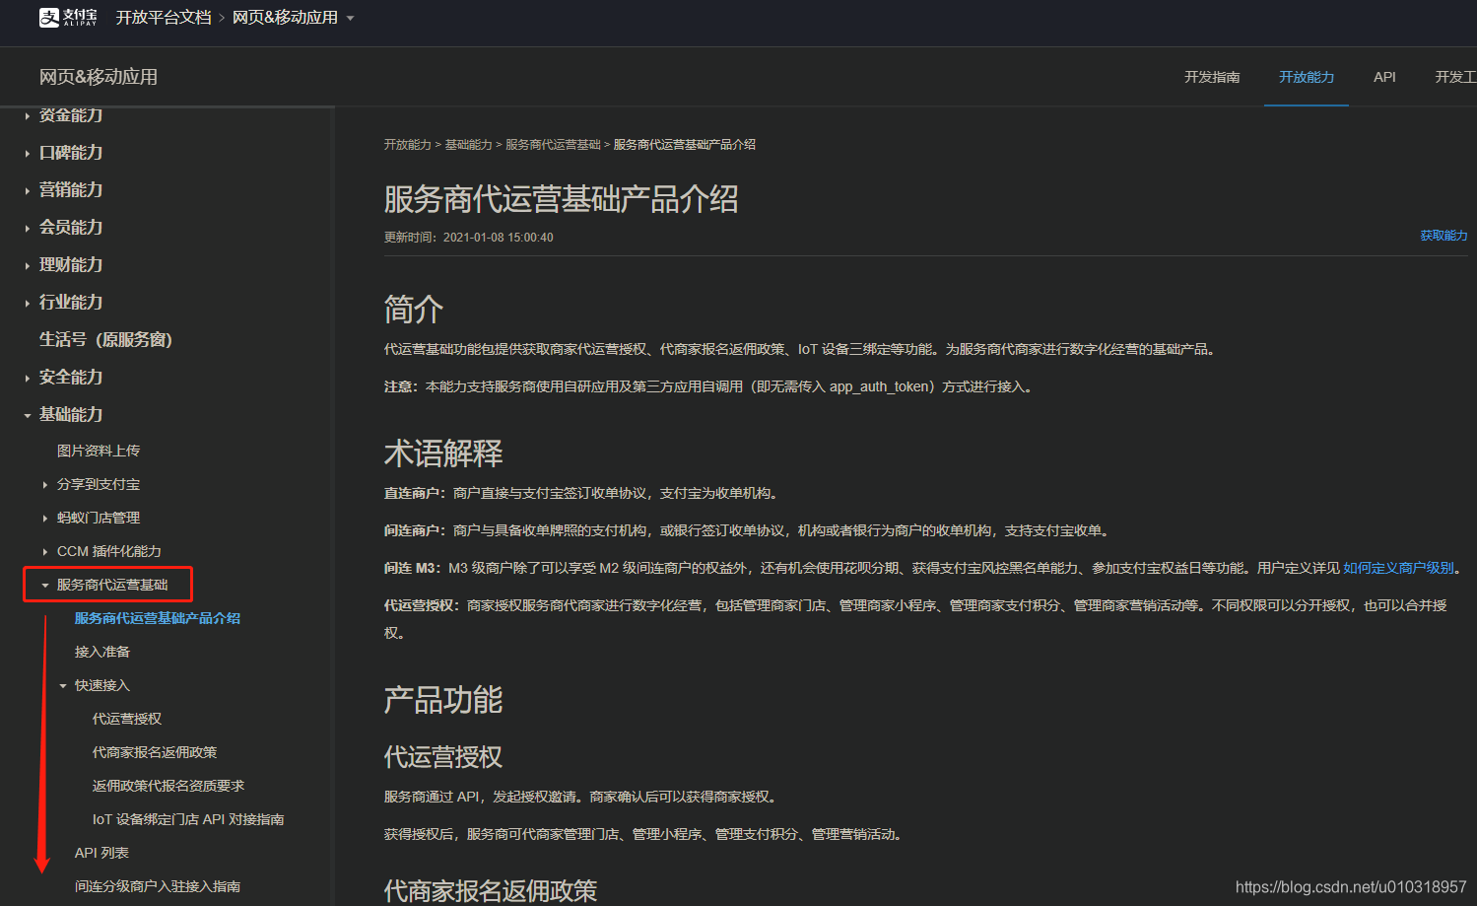The image size is (1477, 906).
Task: Click 基础能力 in content breadcrumb
Action: (x=468, y=145)
